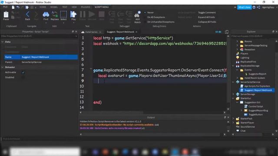The height and width of the screenshot is (156, 278).
Task: Close the Output panel
Action: (x=228, y=117)
